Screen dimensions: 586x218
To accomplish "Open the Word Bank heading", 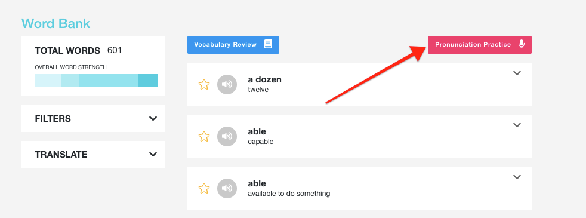I will pyautogui.click(x=55, y=23).
